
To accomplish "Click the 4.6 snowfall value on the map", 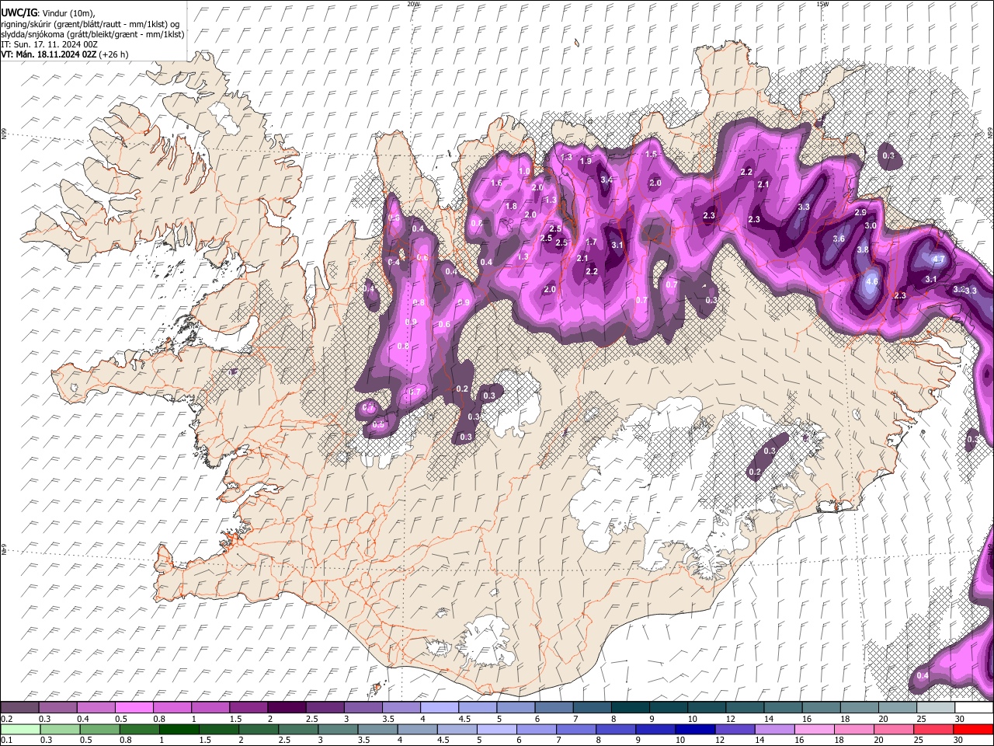I will point(871,282).
